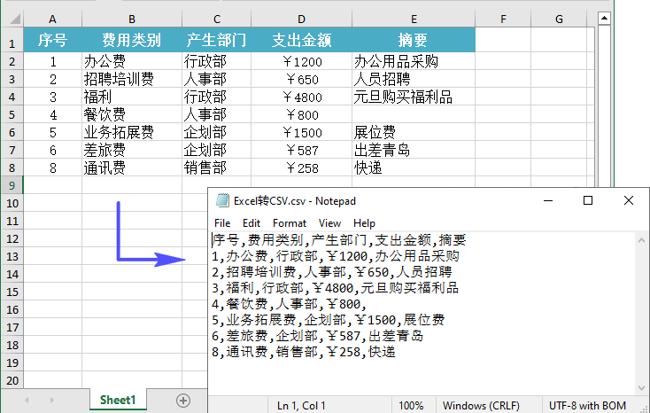Select amount cell ￥258
This screenshot has width=650, height=413.
pyautogui.click(x=301, y=168)
